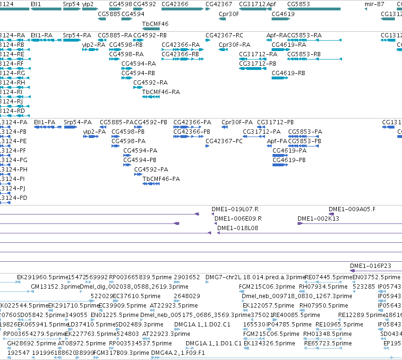Select EST GM13152.3prime
Screen dimensions: 402x360
(x=55, y=287)
